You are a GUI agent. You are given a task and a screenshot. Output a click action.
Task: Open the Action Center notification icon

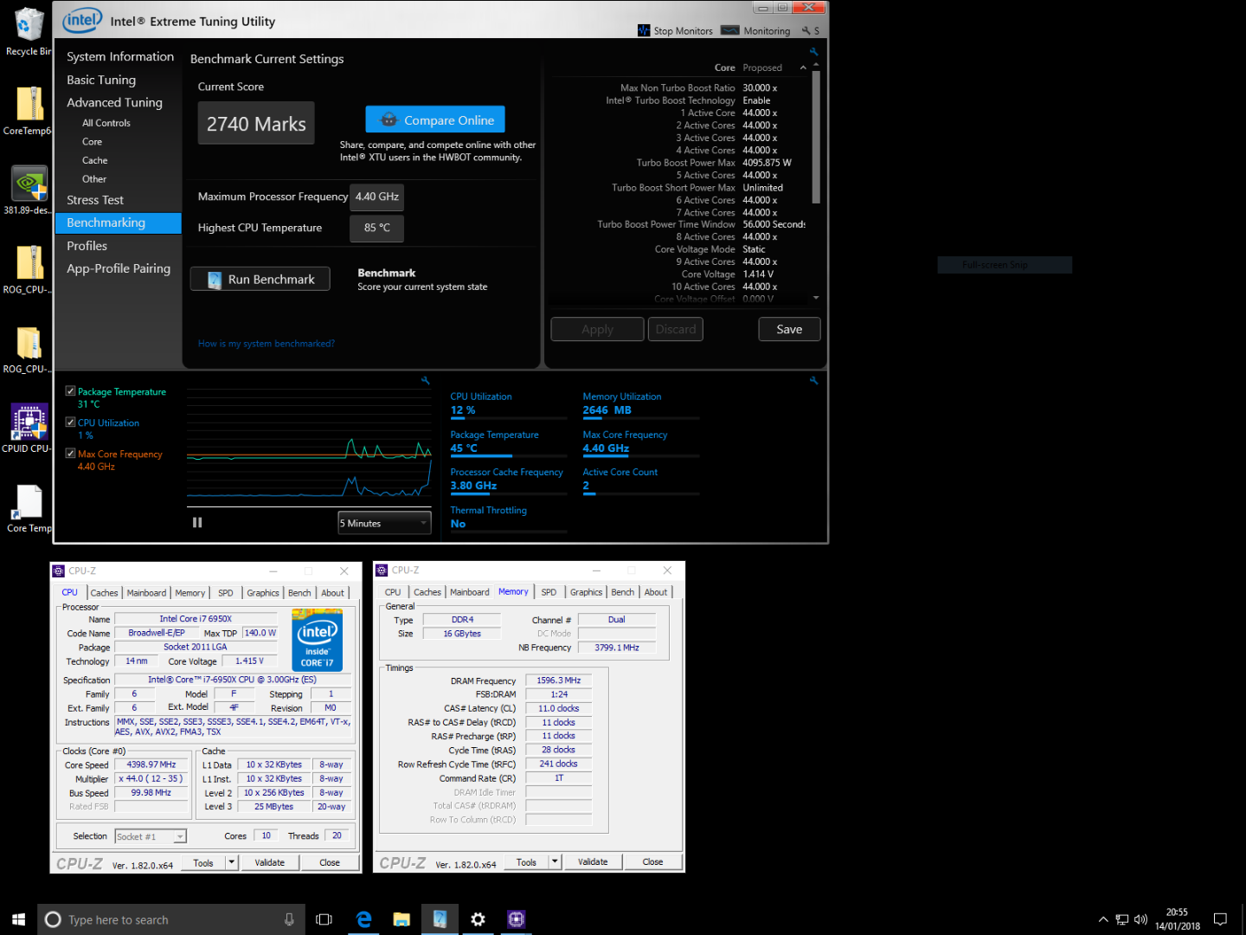(x=1220, y=919)
